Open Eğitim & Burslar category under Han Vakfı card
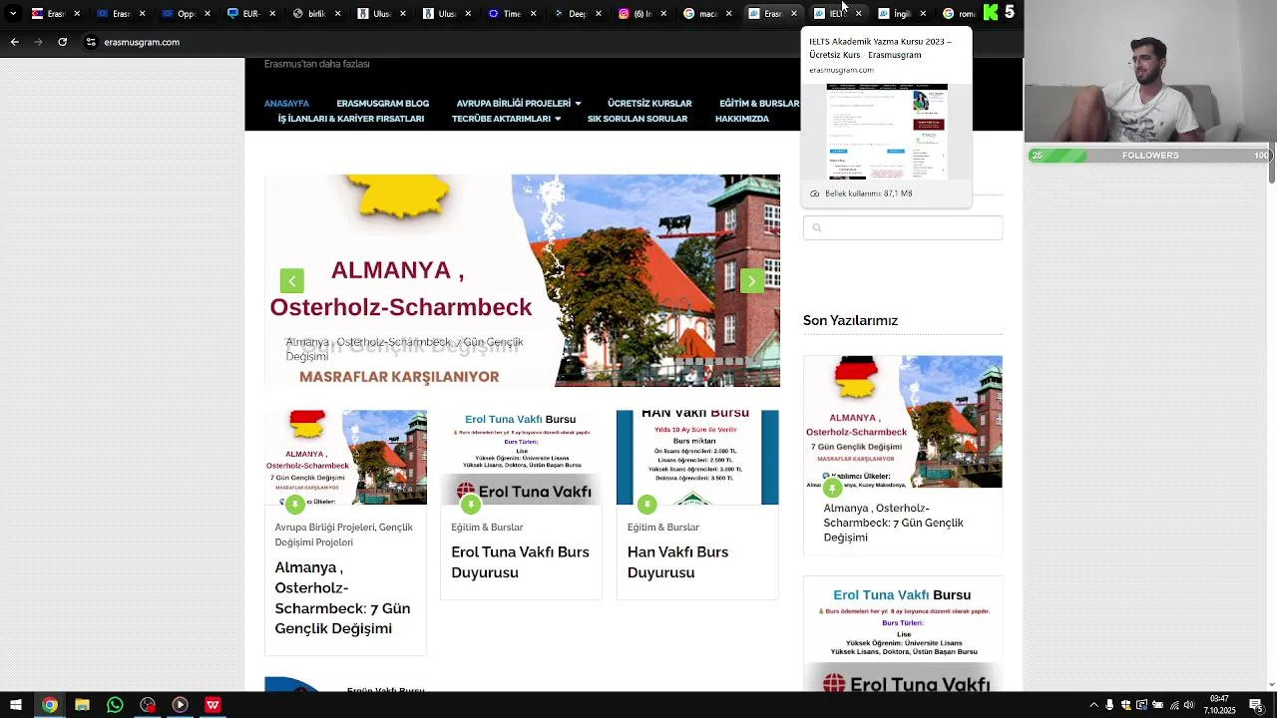The image size is (1277, 718). coord(663,528)
